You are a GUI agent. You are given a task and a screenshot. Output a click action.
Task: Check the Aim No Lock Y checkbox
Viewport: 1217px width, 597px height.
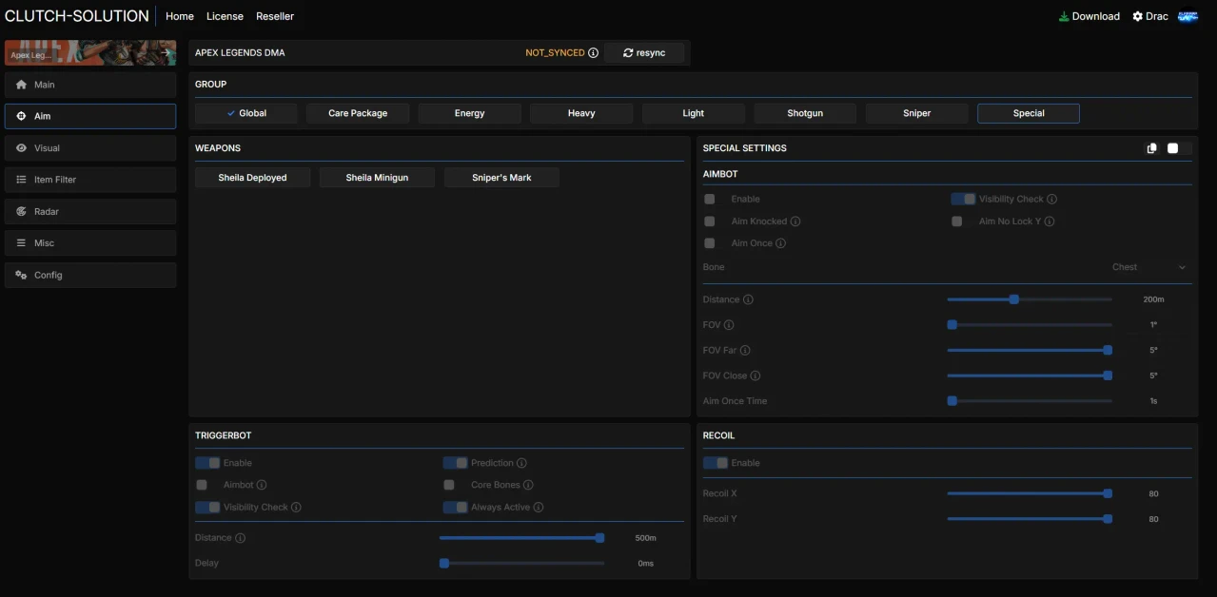point(957,221)
